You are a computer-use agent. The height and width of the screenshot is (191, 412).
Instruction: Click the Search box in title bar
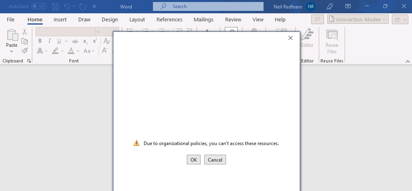click(x=208, y=6)
